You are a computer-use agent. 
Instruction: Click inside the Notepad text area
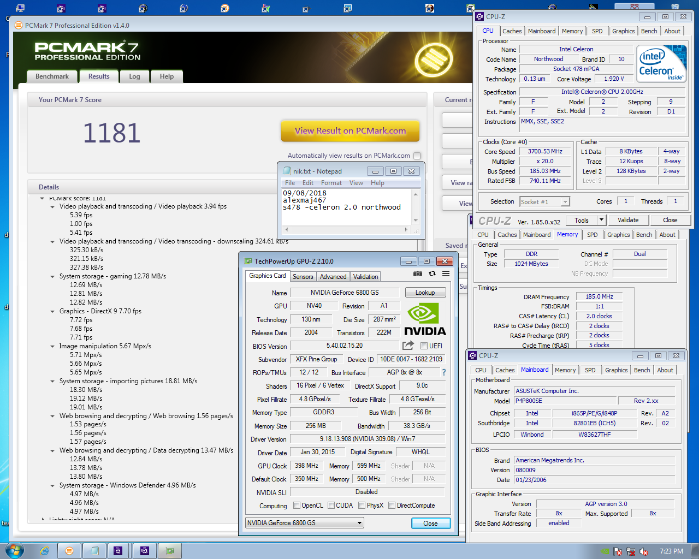(346, 207)
